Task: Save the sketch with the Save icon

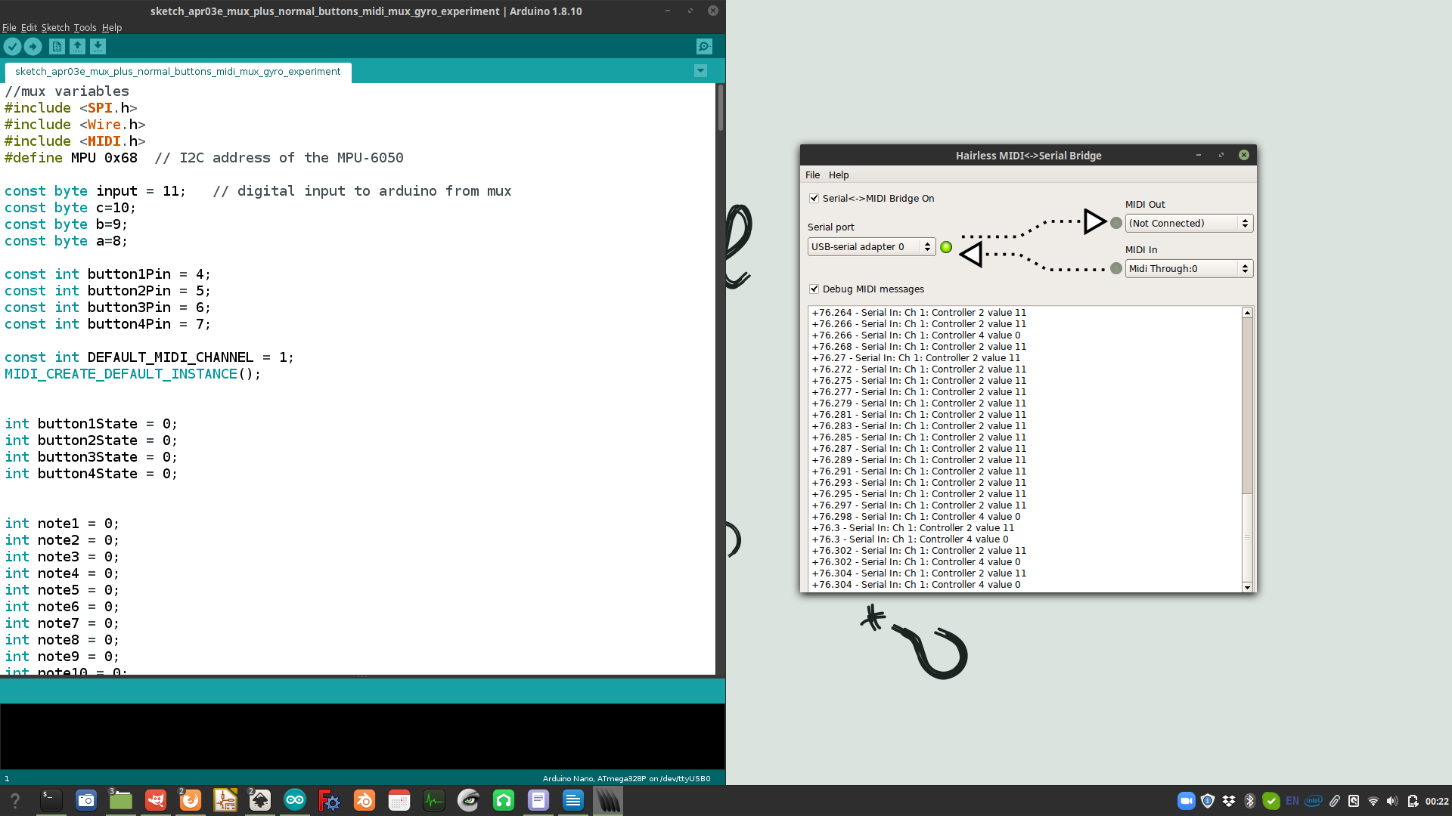Action: 98,47
